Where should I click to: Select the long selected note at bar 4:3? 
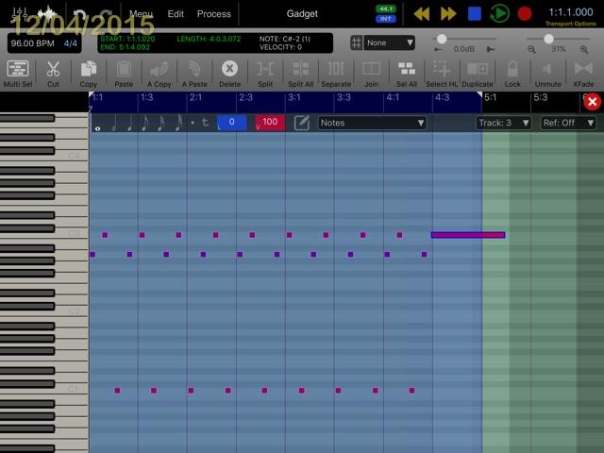tap(468, 235)
